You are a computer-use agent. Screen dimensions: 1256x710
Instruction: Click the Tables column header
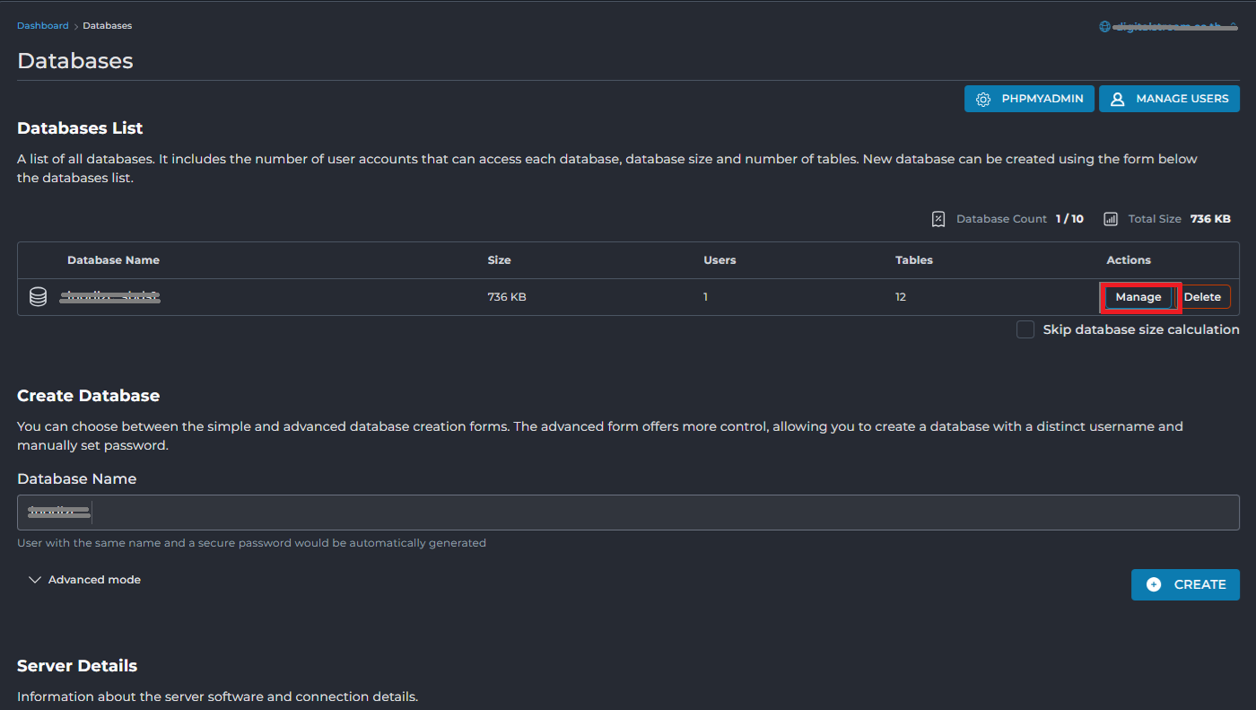[x=913, y=260]
